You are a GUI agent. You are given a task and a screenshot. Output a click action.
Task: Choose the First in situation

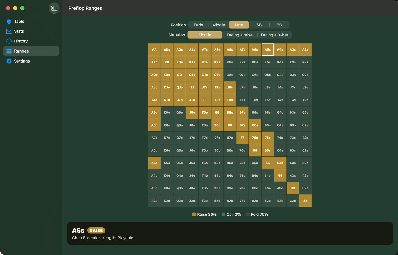[205, 35]
